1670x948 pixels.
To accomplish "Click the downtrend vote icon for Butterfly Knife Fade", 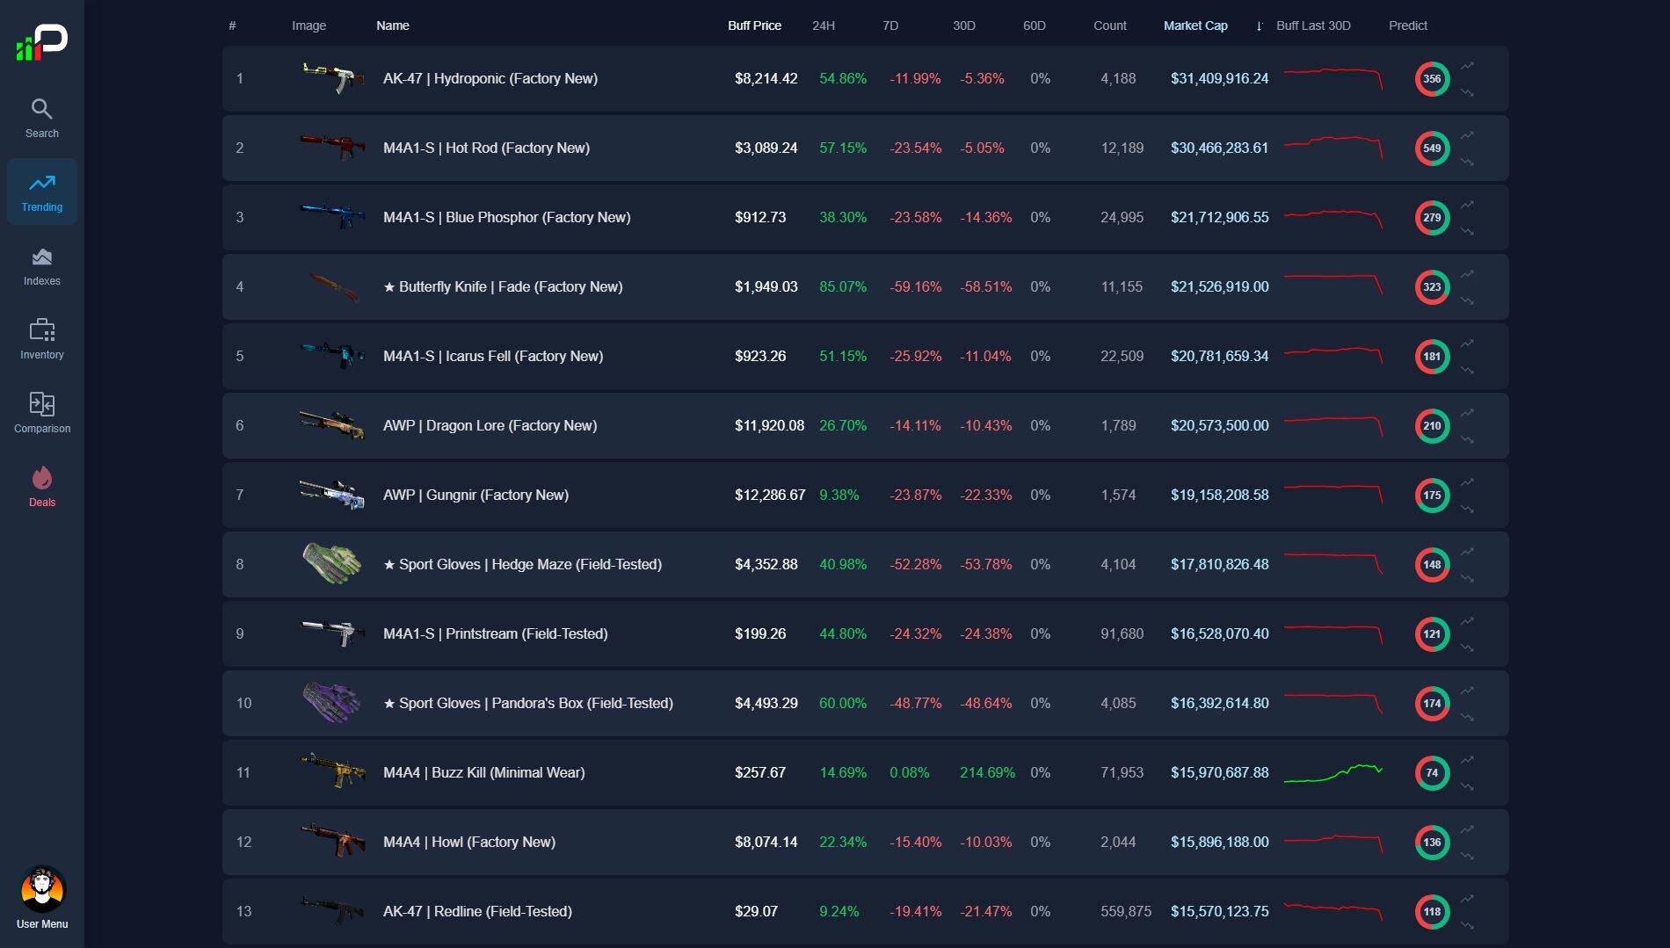I will coord(1467,300).
